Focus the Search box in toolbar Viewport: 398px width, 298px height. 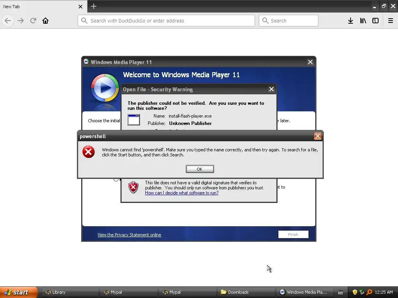(x=289, y=21)
